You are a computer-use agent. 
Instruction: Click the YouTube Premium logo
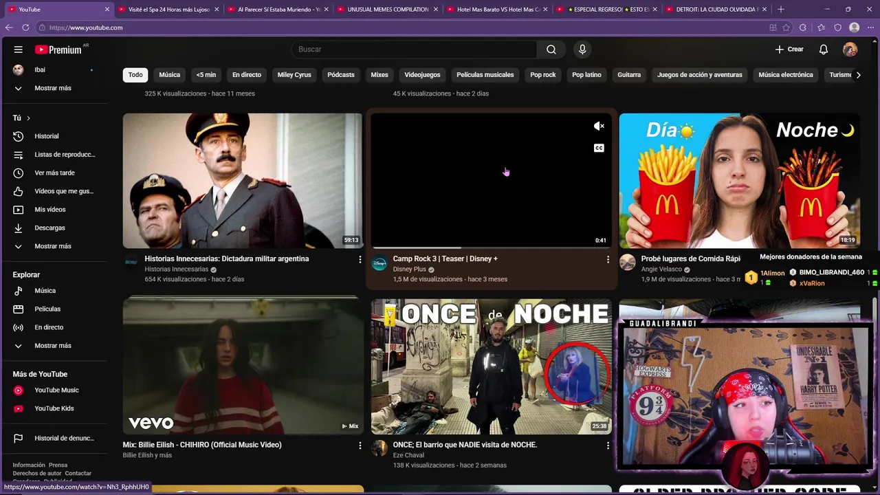point(59,49)
